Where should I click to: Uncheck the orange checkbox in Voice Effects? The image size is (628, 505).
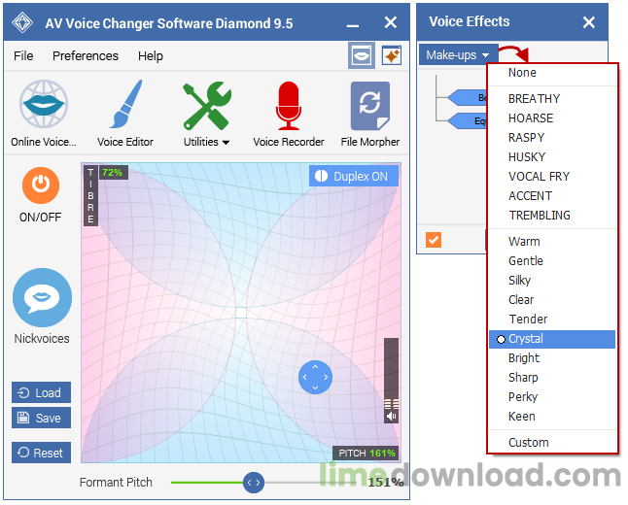click(434, 240)
